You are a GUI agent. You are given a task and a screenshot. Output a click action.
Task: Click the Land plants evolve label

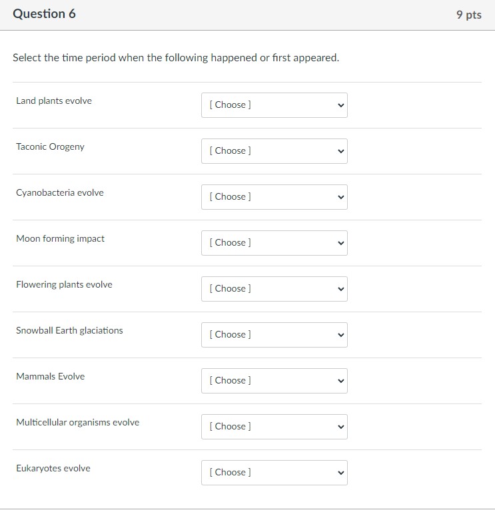point(54,101)
